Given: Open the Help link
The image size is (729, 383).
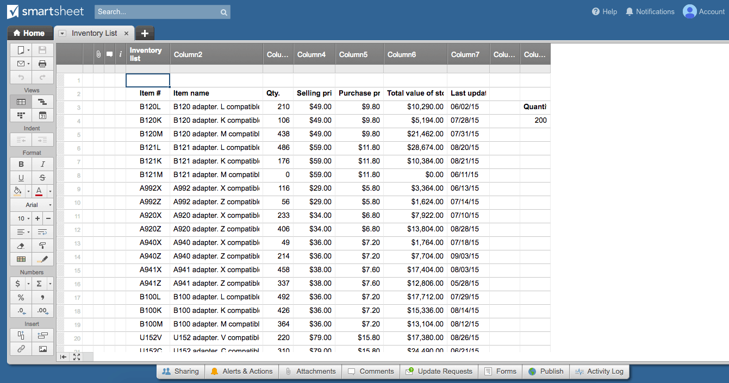Looking at the screenshot, I should pyautogui.click(x=605, y=11).
